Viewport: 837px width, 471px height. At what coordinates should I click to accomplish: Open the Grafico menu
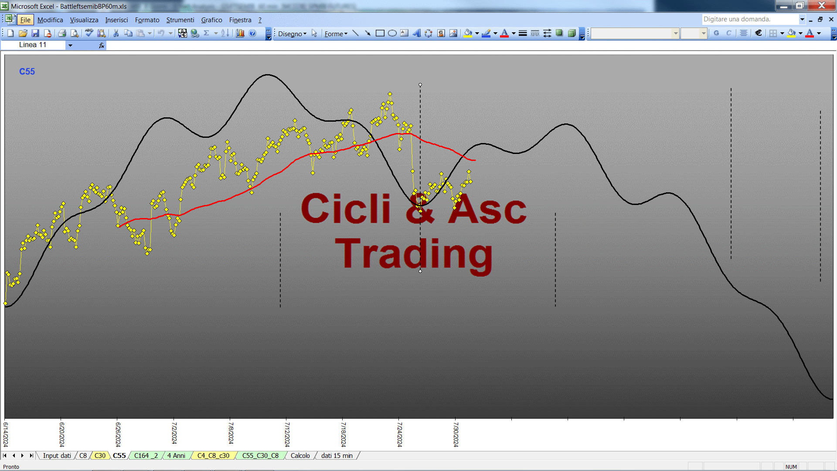pyautogui.click(x=211, y=20)
